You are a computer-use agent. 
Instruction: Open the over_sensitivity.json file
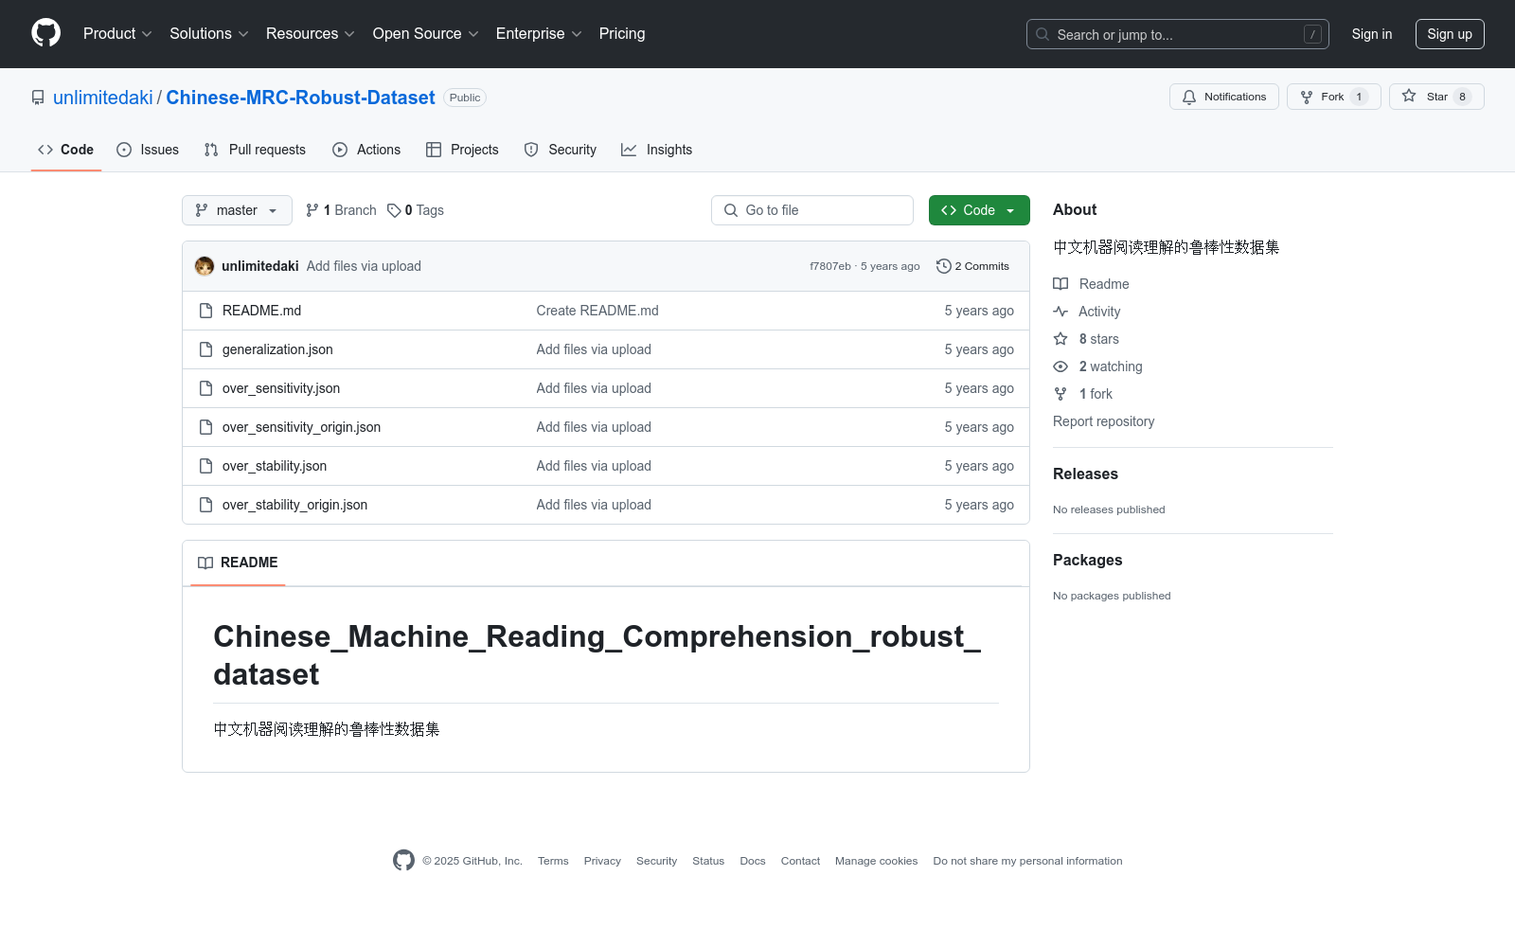tap(281, 388)
